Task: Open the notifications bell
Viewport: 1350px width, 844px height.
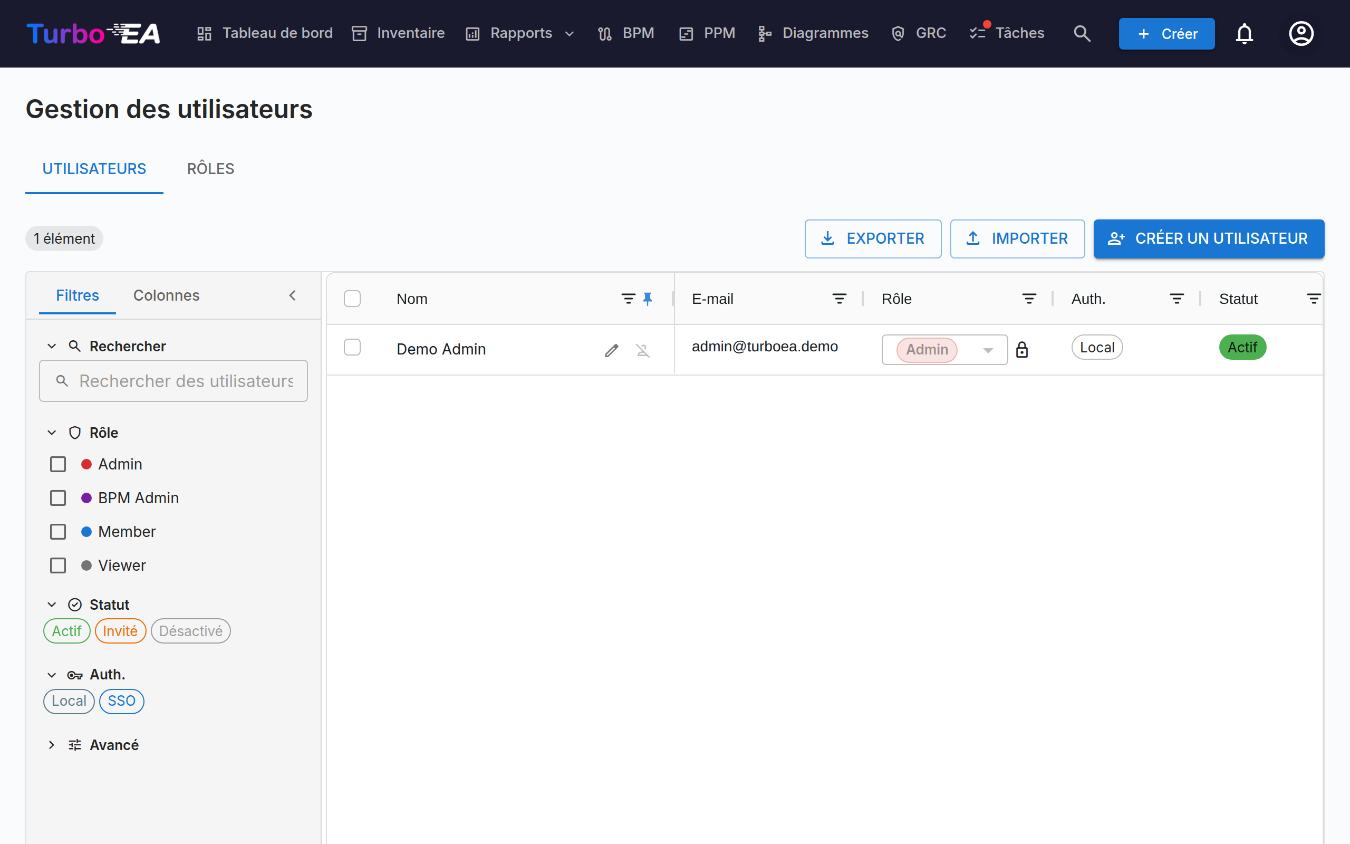Action: (1244, 33)
